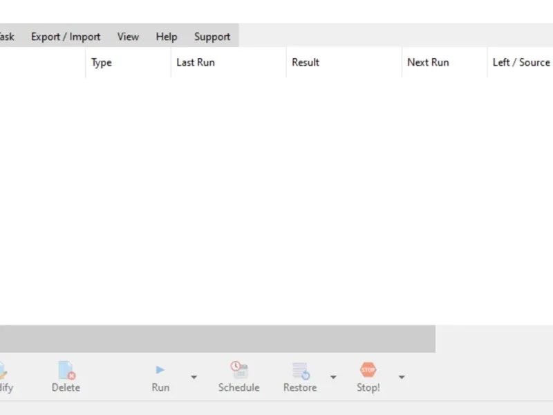The image size is (553, 415).
Task: Expand the Restore dropdown arrow
Action: click(x=333, y=377)
